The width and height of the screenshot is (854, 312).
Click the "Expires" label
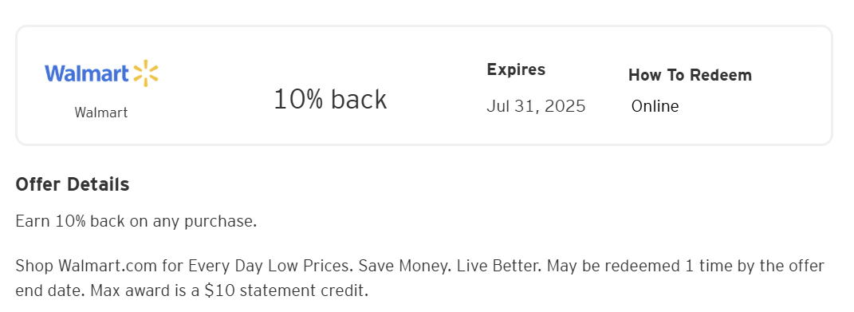516,69
